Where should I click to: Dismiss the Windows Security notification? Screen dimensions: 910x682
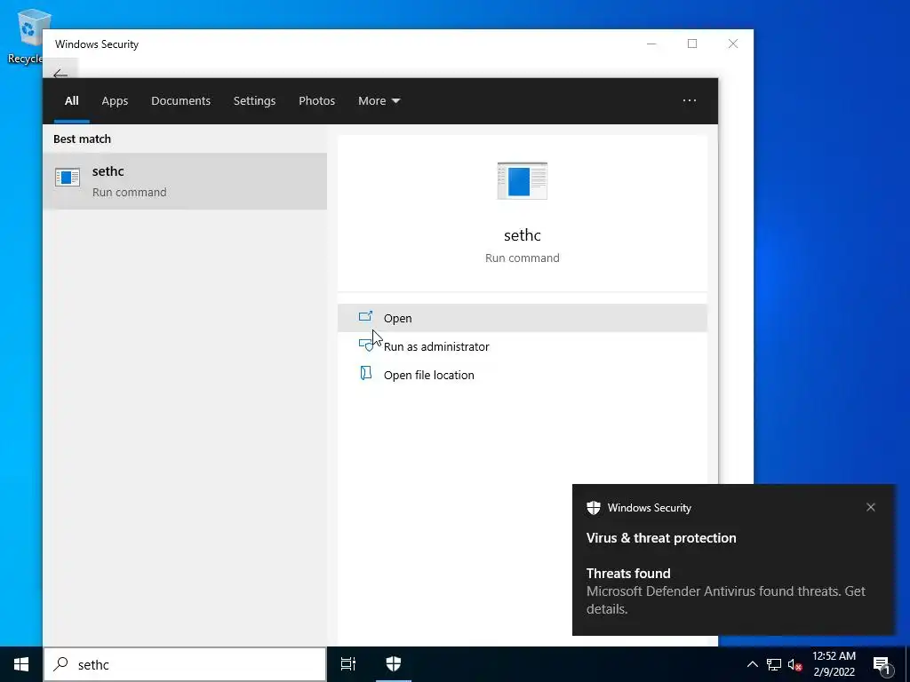(871, 507)
